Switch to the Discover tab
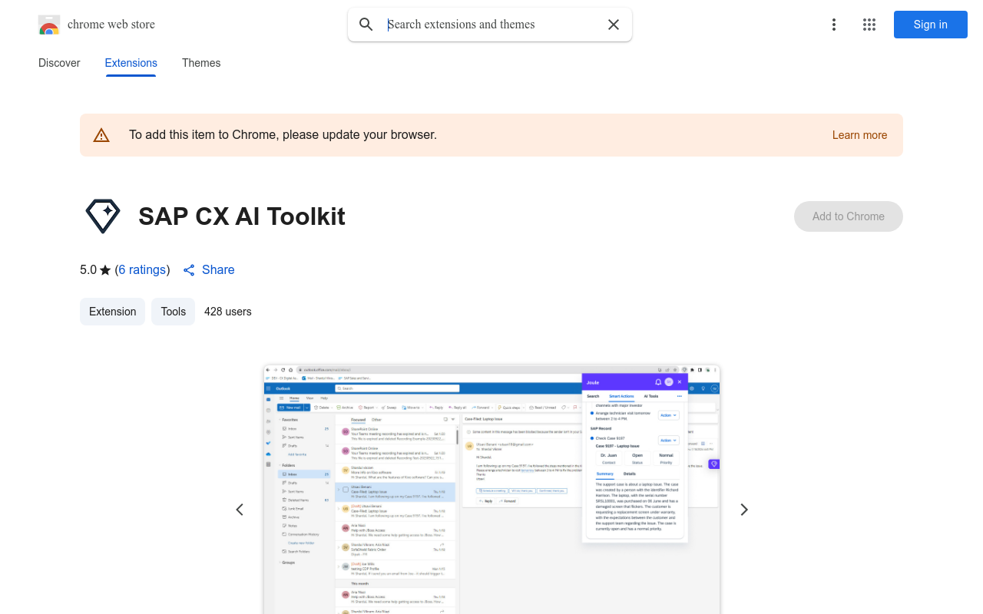The image size is (983, 614). point(59,63)
